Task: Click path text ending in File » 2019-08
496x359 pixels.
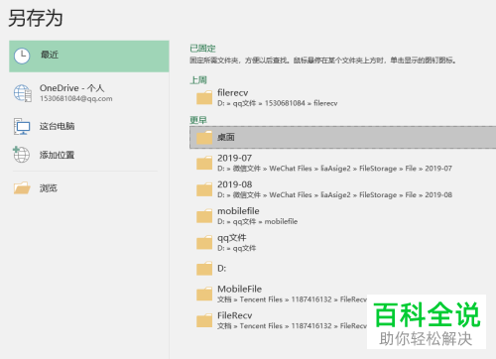Action: [334, 195]
